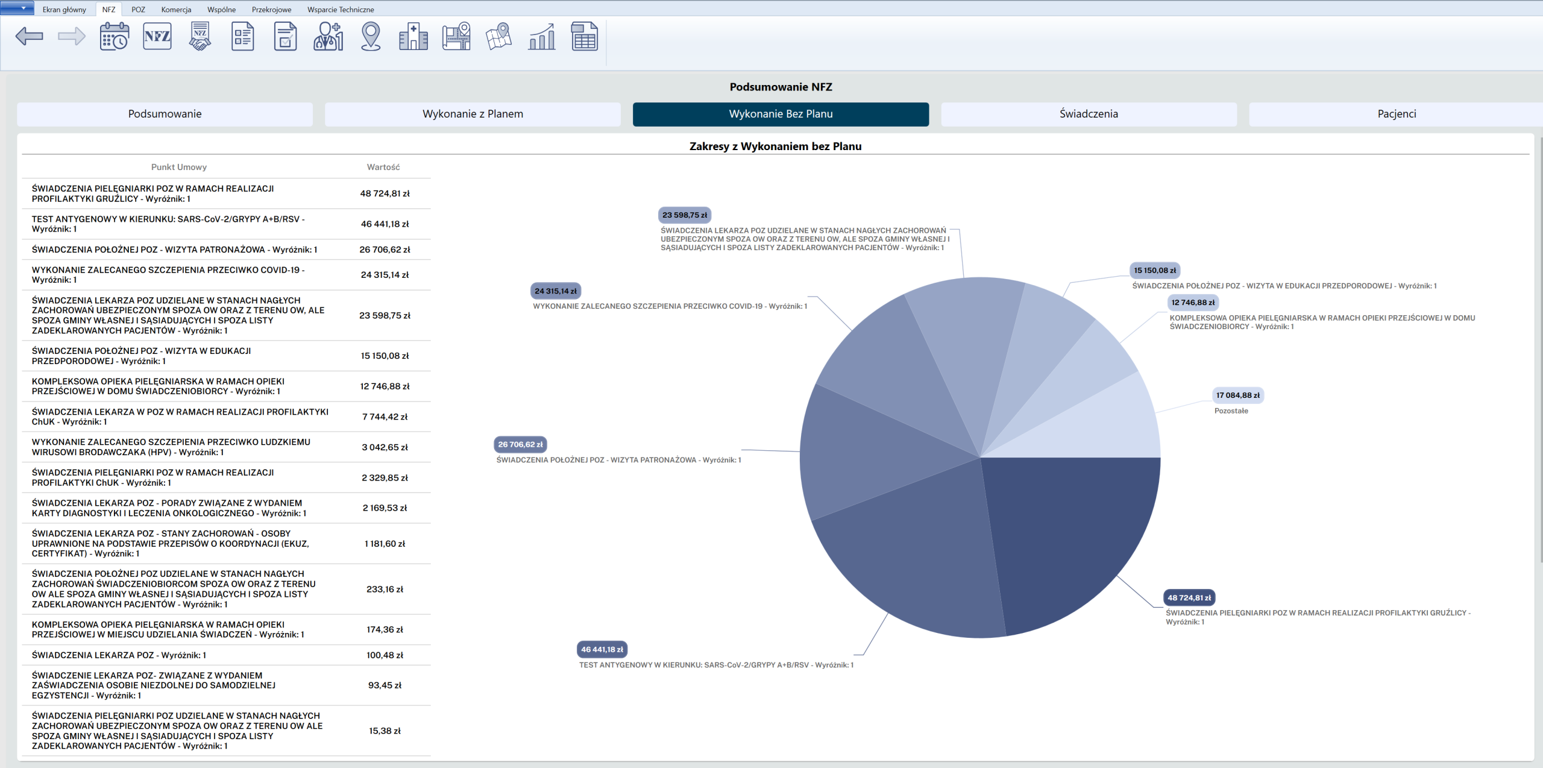Image resolution: width=1543 pixels, height=768 pixels.
Task: Open the spreadsheet table icon
Action: tap(585, 36)
